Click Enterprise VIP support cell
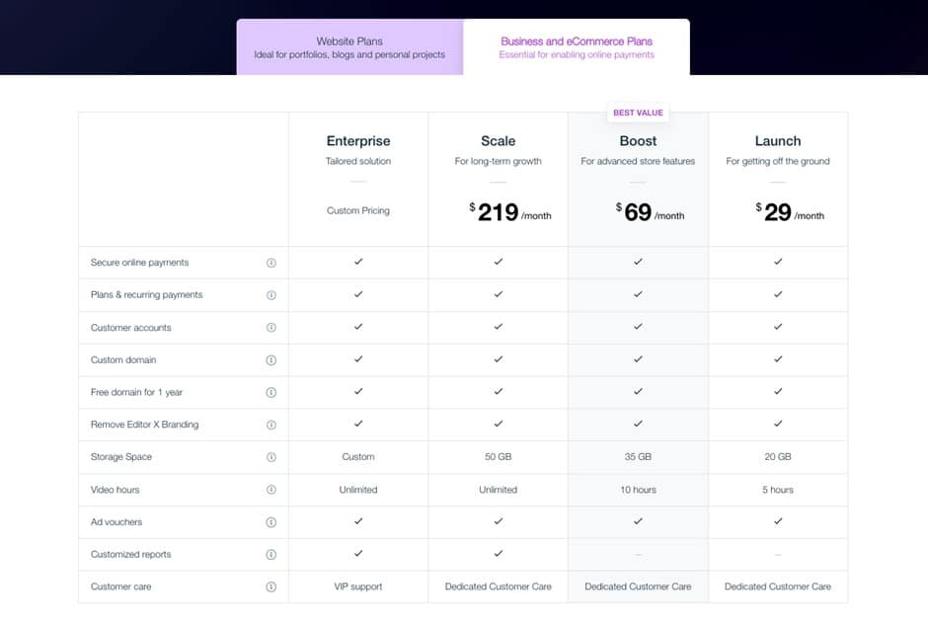The width and height of the screenshot is (928, 625). point(358,586)
